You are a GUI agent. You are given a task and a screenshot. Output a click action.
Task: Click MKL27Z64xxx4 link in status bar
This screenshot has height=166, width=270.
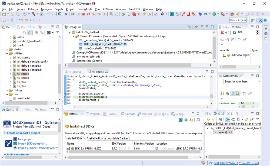pyautogui.click(x=229, y=163)
